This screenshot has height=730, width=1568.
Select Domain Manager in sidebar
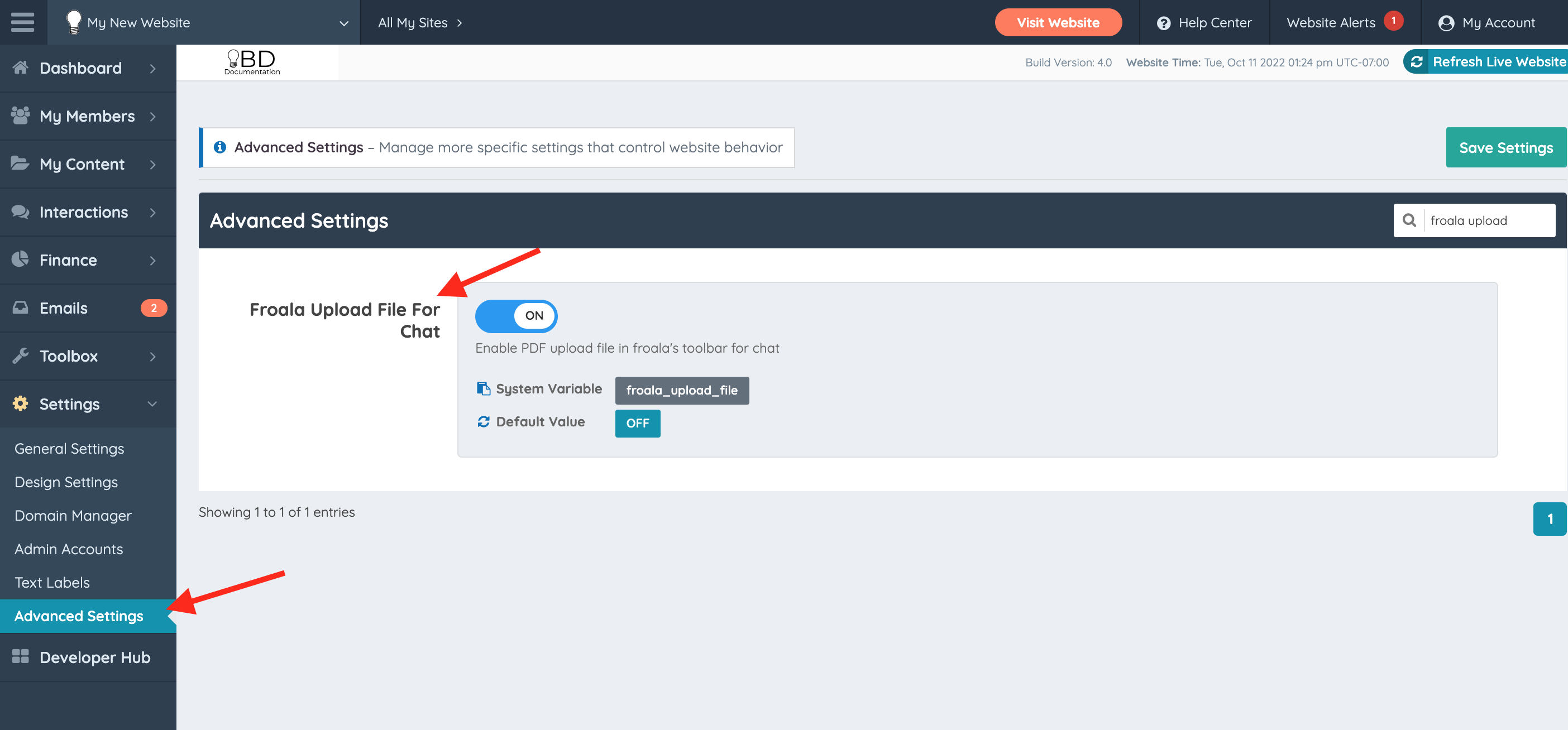(73, 515)
